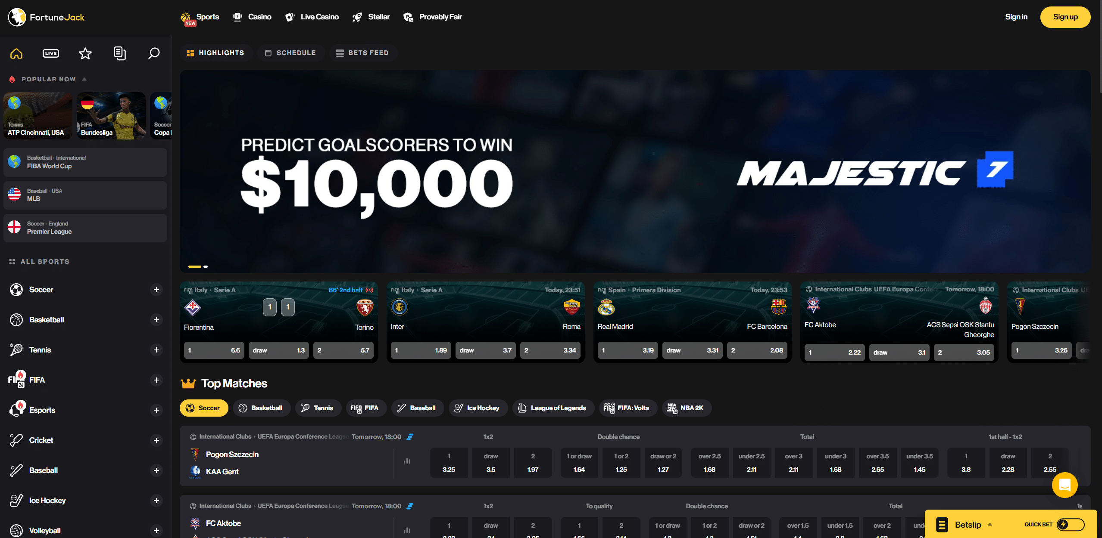
Task: Open the sidebar search icon
Action: click(x=154, y=53)
